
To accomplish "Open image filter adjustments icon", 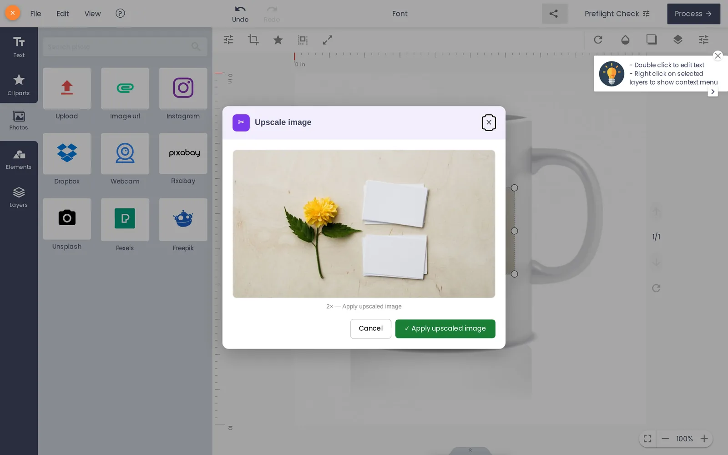I will tap(228, 40).
